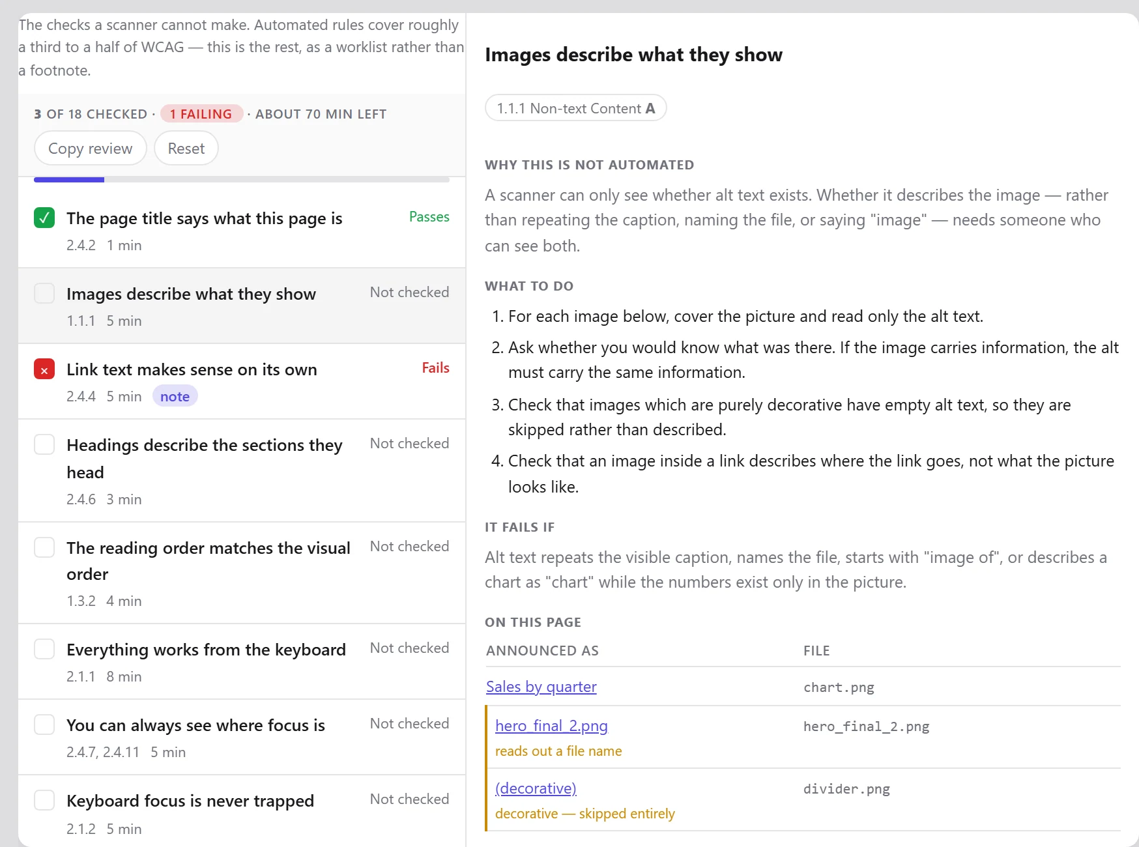Toggle the failed Link text makes sense checkbox
Viewport: 1139px width, 847px height.
pyautogui.click(x=44, y=369)
